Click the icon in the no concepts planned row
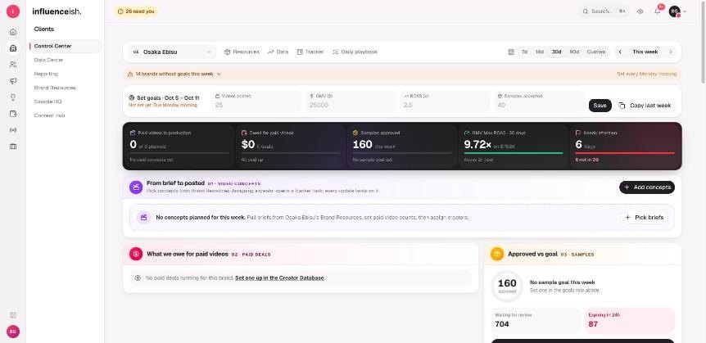This screenshot has width=706, height=343. pos(143,218)
